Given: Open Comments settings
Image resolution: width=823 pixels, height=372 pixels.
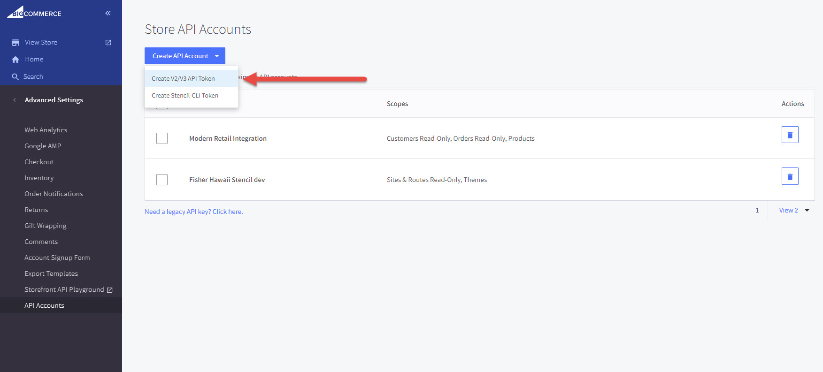Looking at the screenshot, I should 41,242.
